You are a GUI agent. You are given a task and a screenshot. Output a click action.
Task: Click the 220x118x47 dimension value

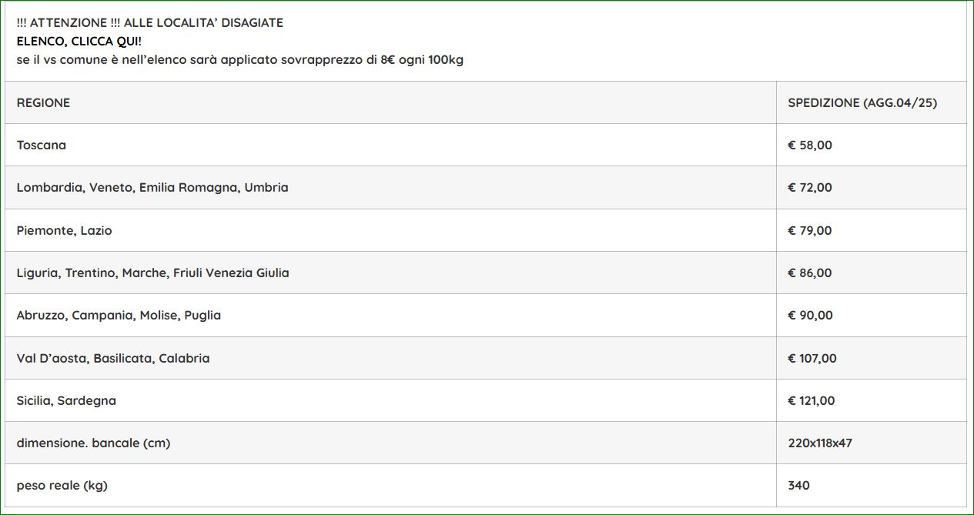820,443
